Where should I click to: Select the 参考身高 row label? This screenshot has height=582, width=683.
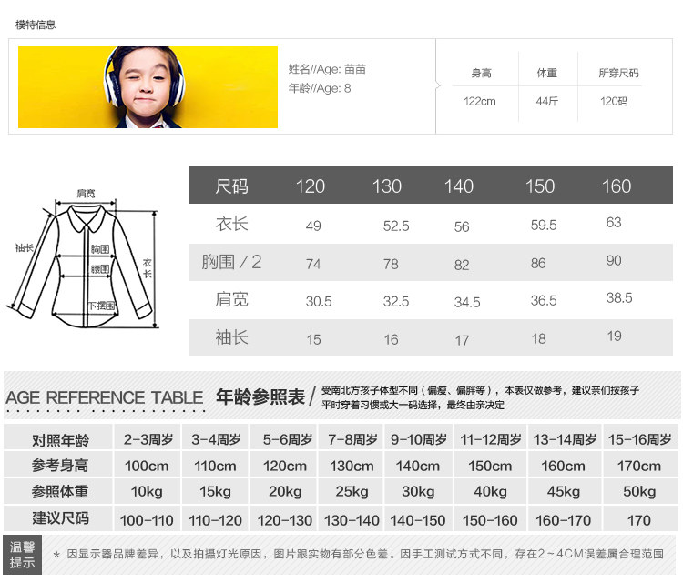pyautogui.click(x=60, y=466)
